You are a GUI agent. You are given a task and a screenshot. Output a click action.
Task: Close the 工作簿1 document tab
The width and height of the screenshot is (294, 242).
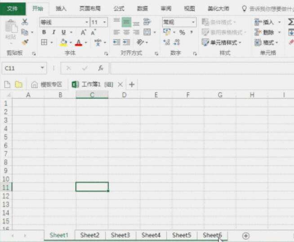pos(120,85)
